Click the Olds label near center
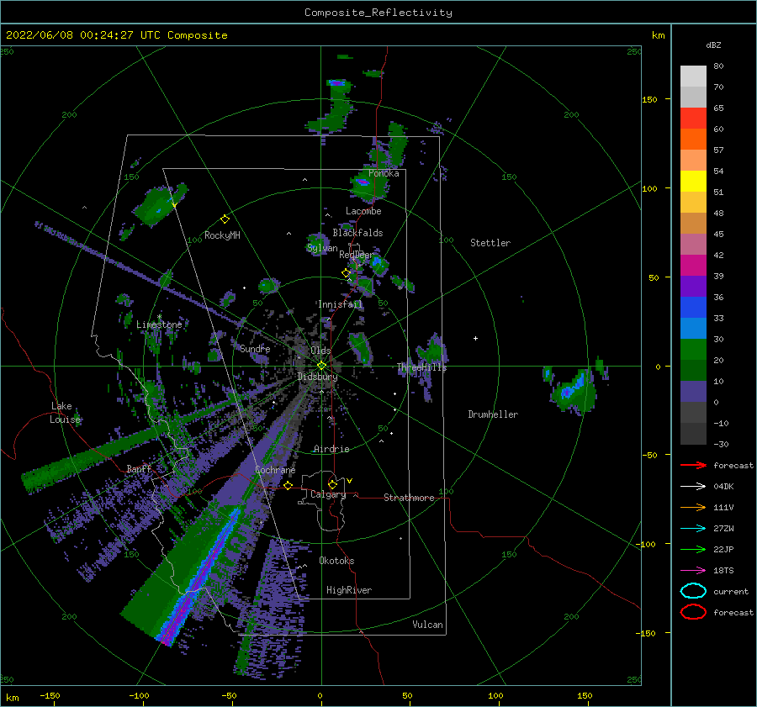 click(320, 351)
